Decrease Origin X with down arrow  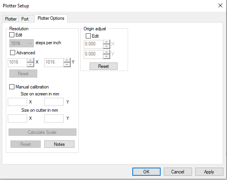107,47
